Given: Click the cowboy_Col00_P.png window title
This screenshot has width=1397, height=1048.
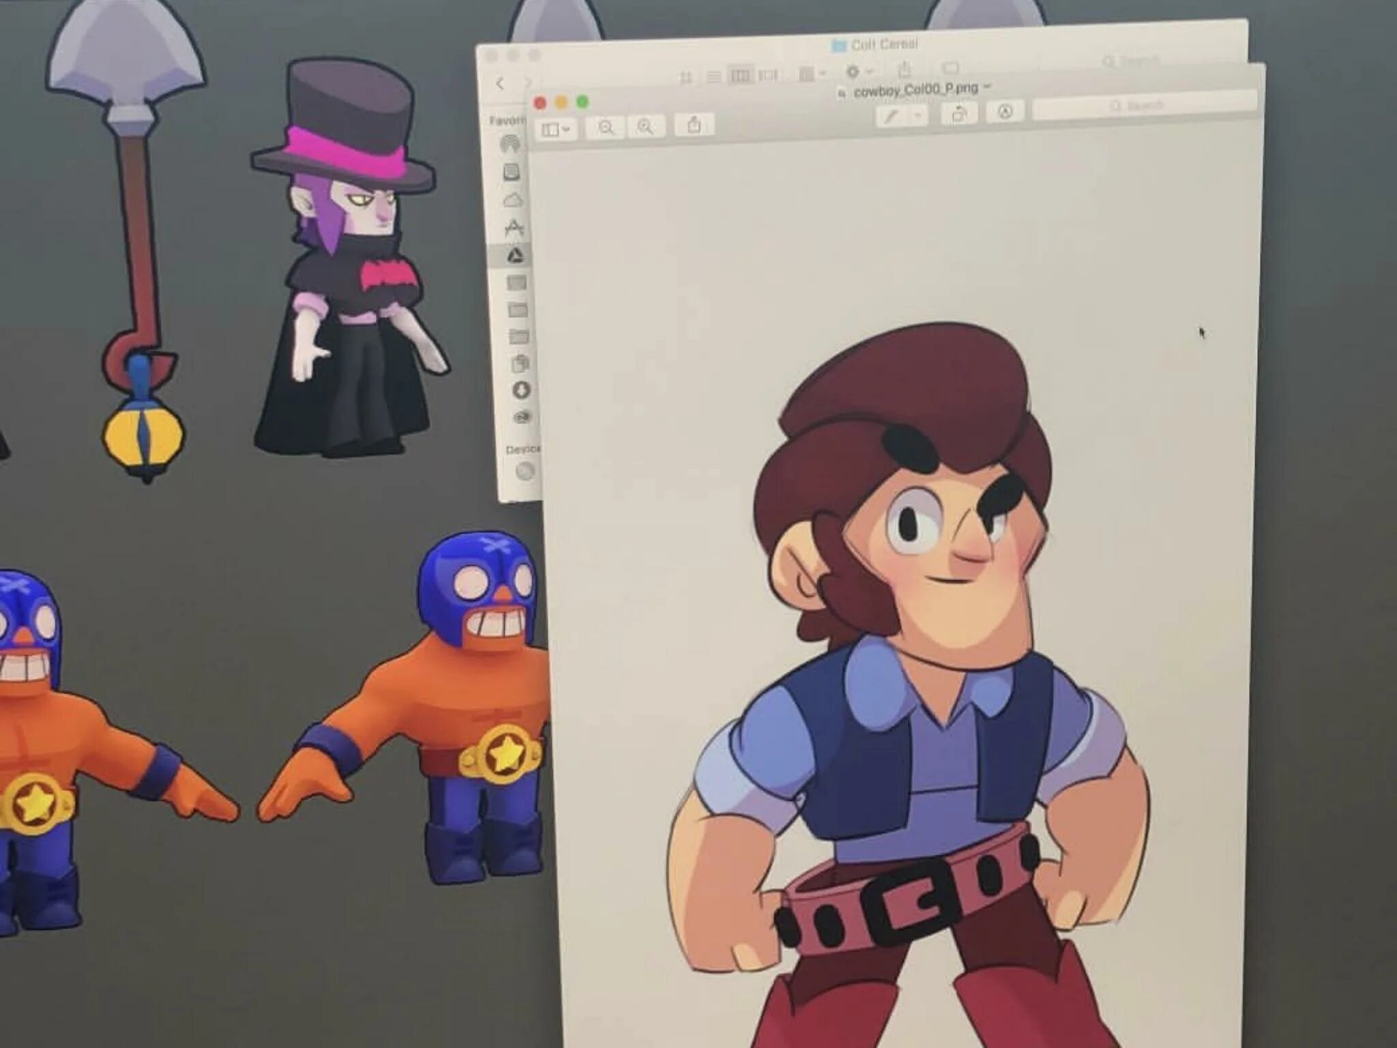Looking at the screenshot, I should coord(916,89).
